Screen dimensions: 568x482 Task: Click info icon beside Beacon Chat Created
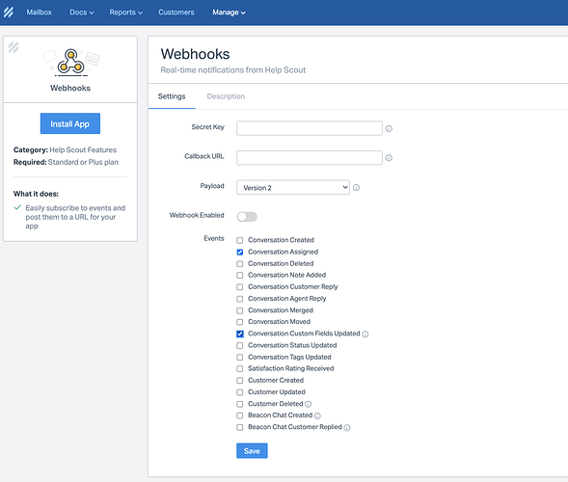click(x=317, y=415)
